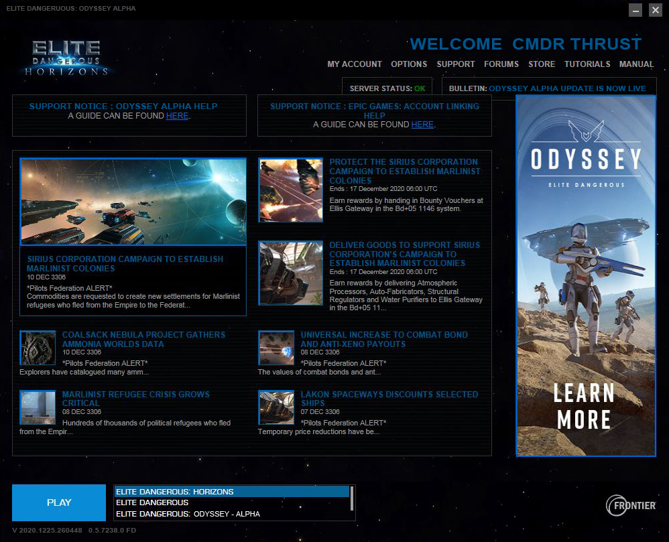Click the Frontier logo
Image resolution: width=669 pixels, height=542 pixels.
[x=631, y=505]
